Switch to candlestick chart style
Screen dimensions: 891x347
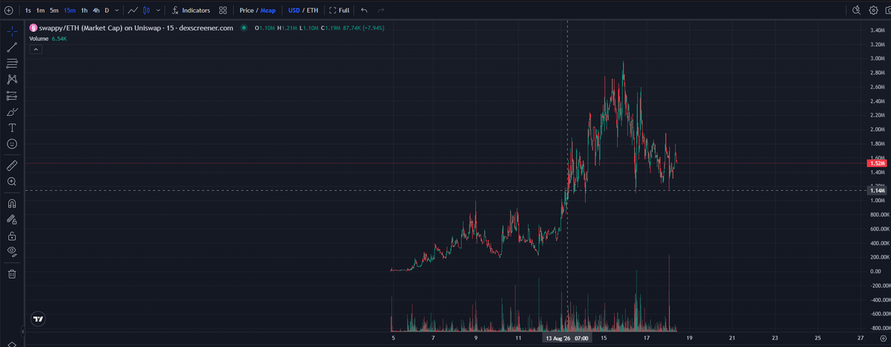pos(147,10)
